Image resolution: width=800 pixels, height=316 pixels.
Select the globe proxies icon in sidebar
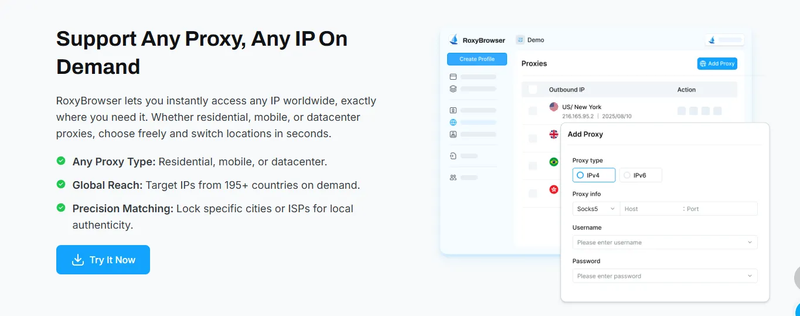pyautogui.click(x=453, y=123)
